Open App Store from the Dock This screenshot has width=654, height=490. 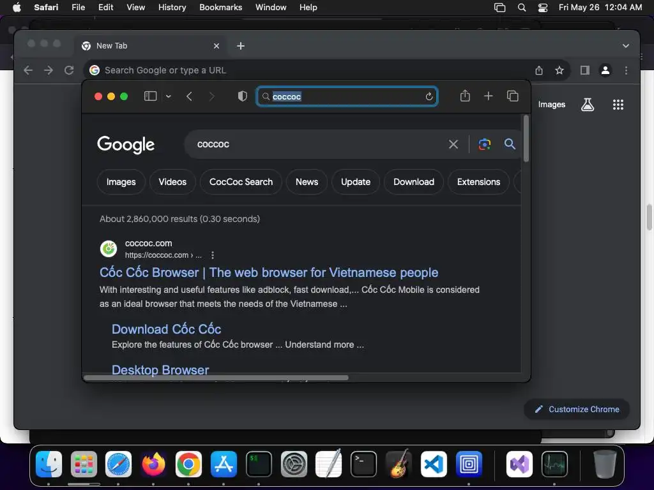[x=224, y=464]
